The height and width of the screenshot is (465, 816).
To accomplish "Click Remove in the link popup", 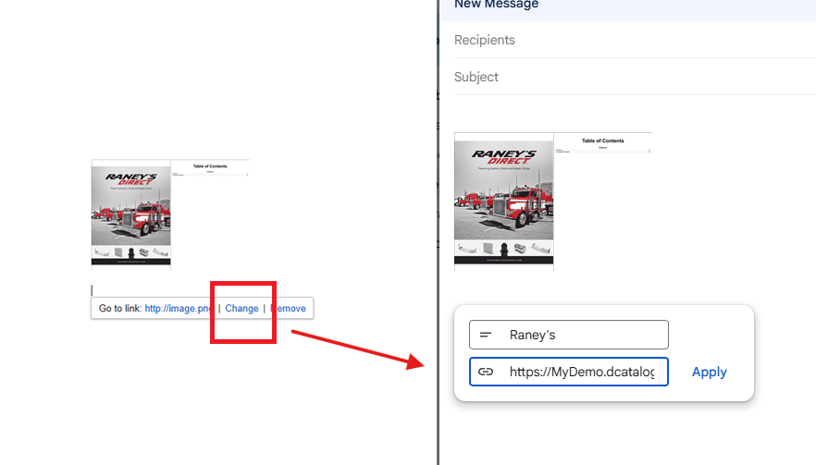I will coord(289,308).
